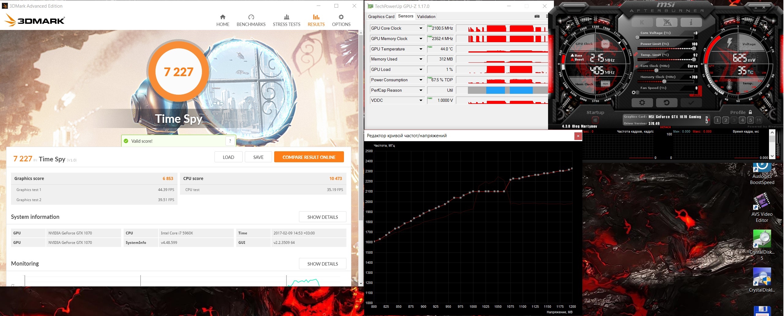Viewport: 784px width, 316px height.
Task: Click the 3DMARK logo
Action: click(x=35, y=20)
